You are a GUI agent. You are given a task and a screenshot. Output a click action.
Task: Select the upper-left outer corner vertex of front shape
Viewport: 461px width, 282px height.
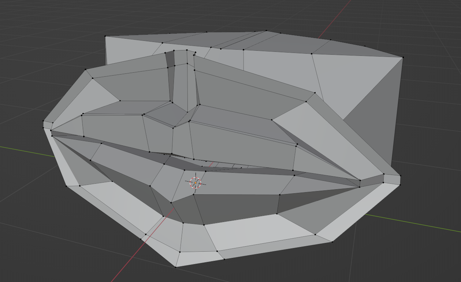coord(86,69)
